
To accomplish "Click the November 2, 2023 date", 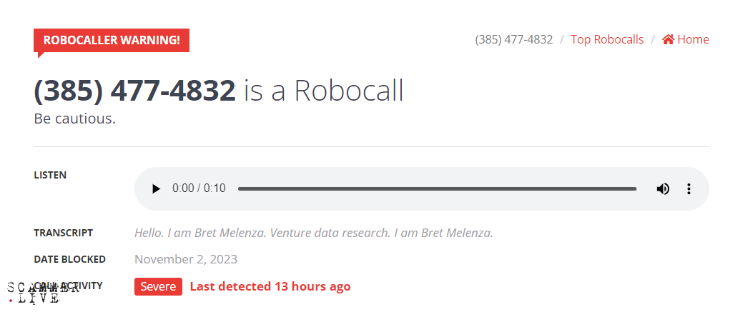I will click(186, 259).
